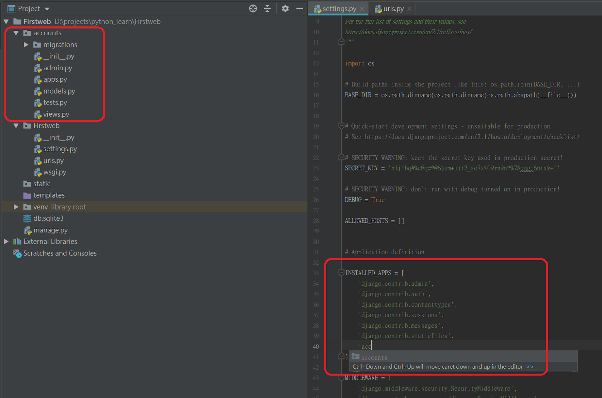
Task: Open the Project view dropdown
Action: [47, 9]
